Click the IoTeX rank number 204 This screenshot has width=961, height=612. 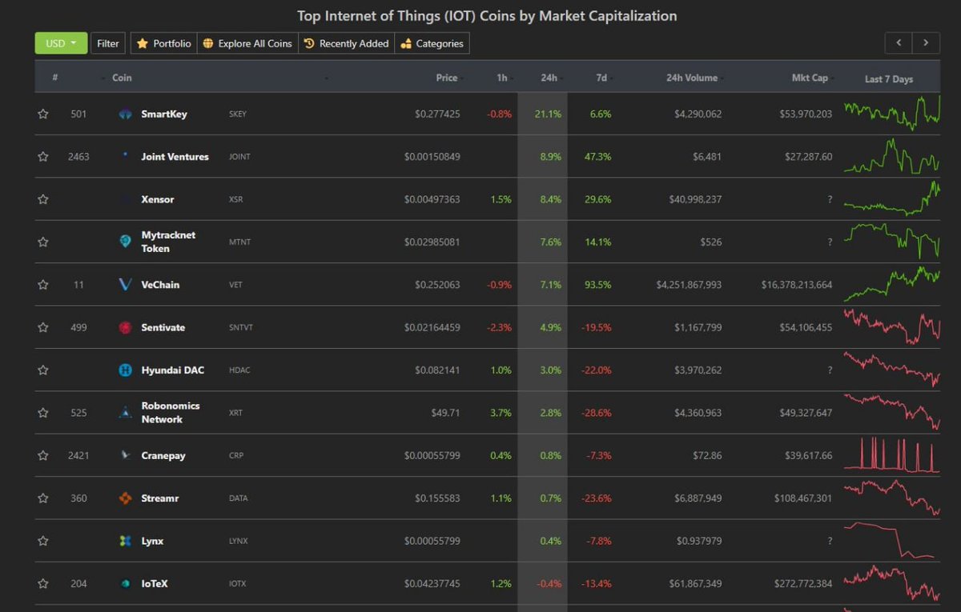tap(78, 584)
